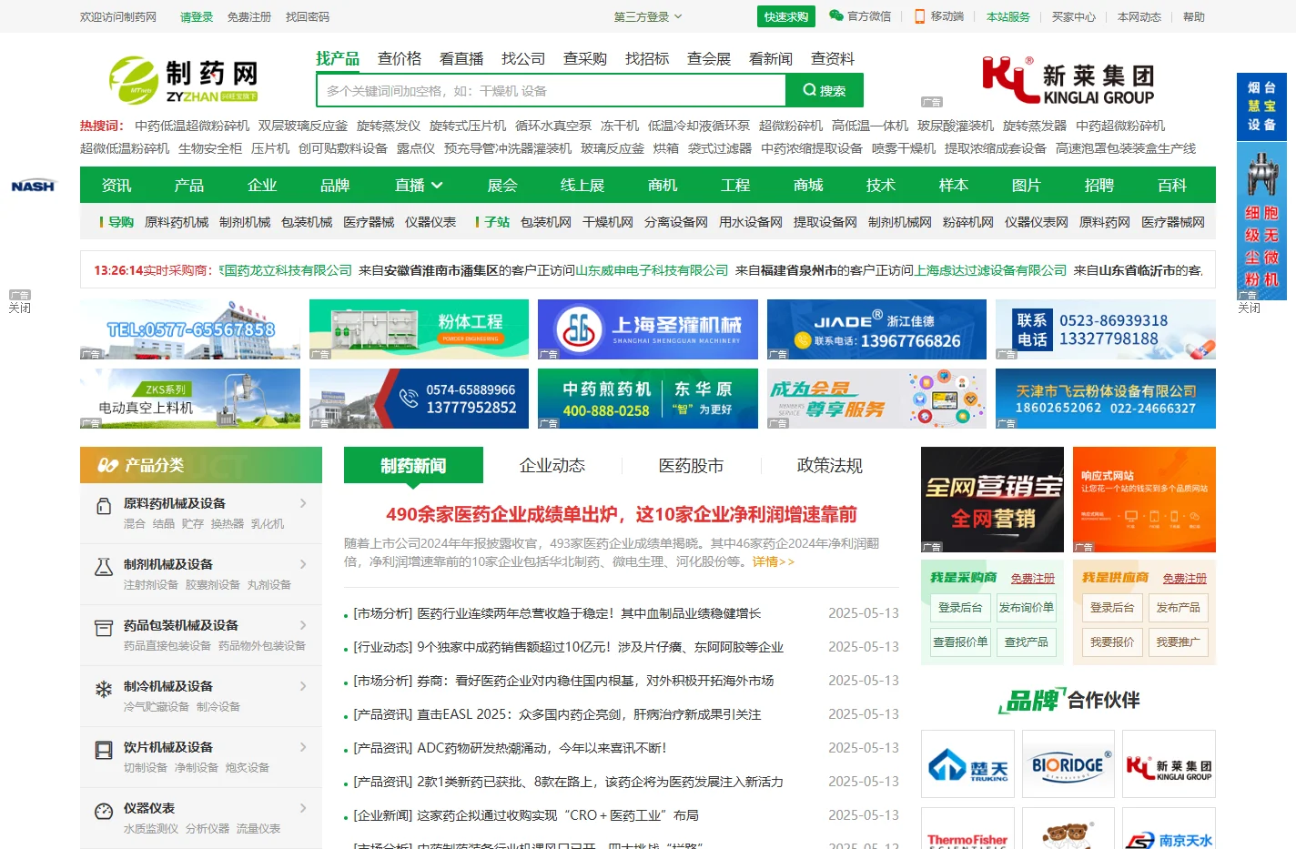
Task: Open the 响应式网站 orange ad image
Action: click(x=1144, y=500)
